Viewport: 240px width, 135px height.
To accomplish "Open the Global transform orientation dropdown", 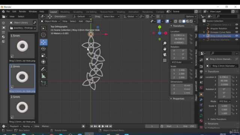I will (130, 16).
